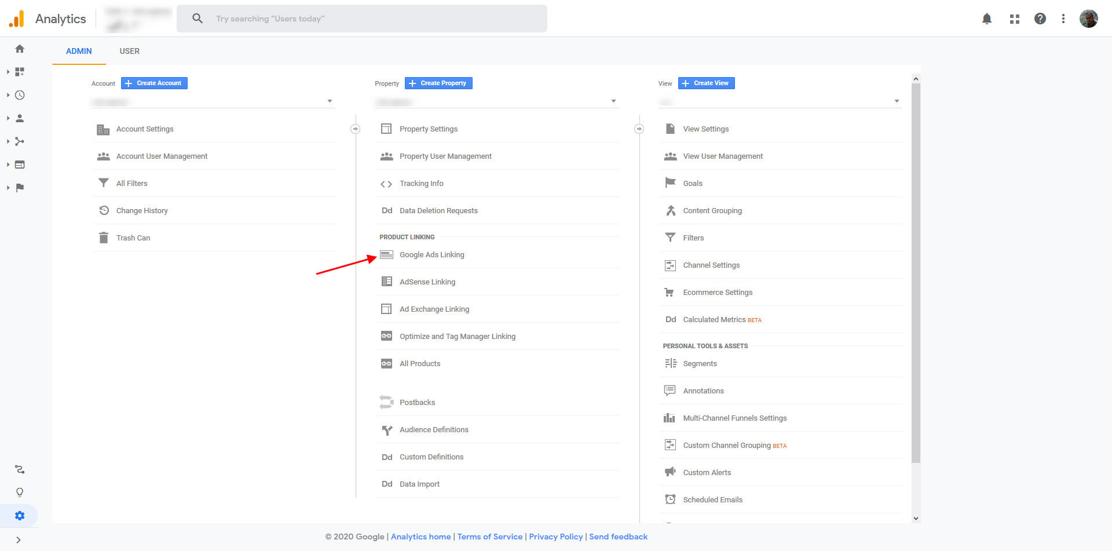Expand the Customization sidebar arrow
This screenshot has height=551, width=1112.
tap(8, 72)
